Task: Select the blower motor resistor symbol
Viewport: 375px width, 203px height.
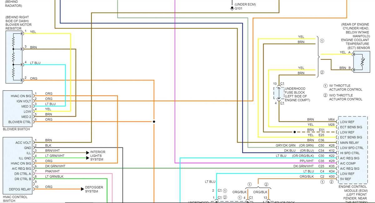Action: [x=13, y=58]
